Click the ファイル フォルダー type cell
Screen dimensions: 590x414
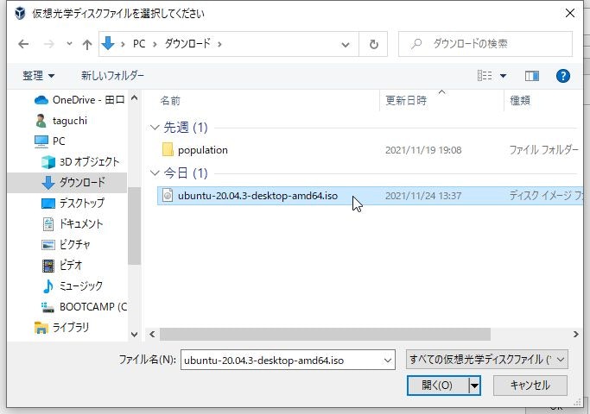coord(543,150)
